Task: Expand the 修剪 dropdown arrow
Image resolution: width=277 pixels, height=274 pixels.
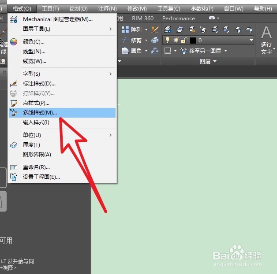Action: 146,41
